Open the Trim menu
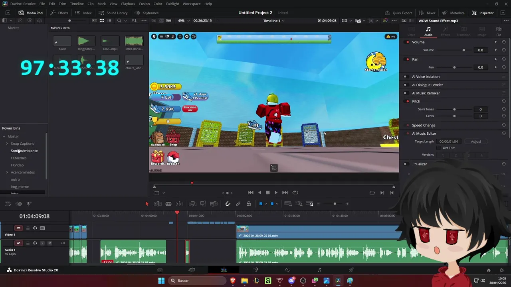The height and width of the screenshot is (287, 511). (x=62, y=4)
